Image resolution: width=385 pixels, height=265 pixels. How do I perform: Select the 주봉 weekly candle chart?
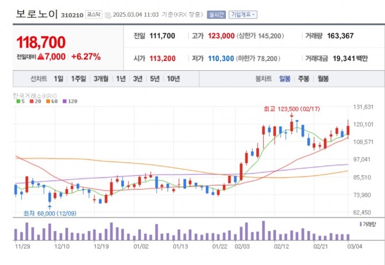click(x=304, y=79)
